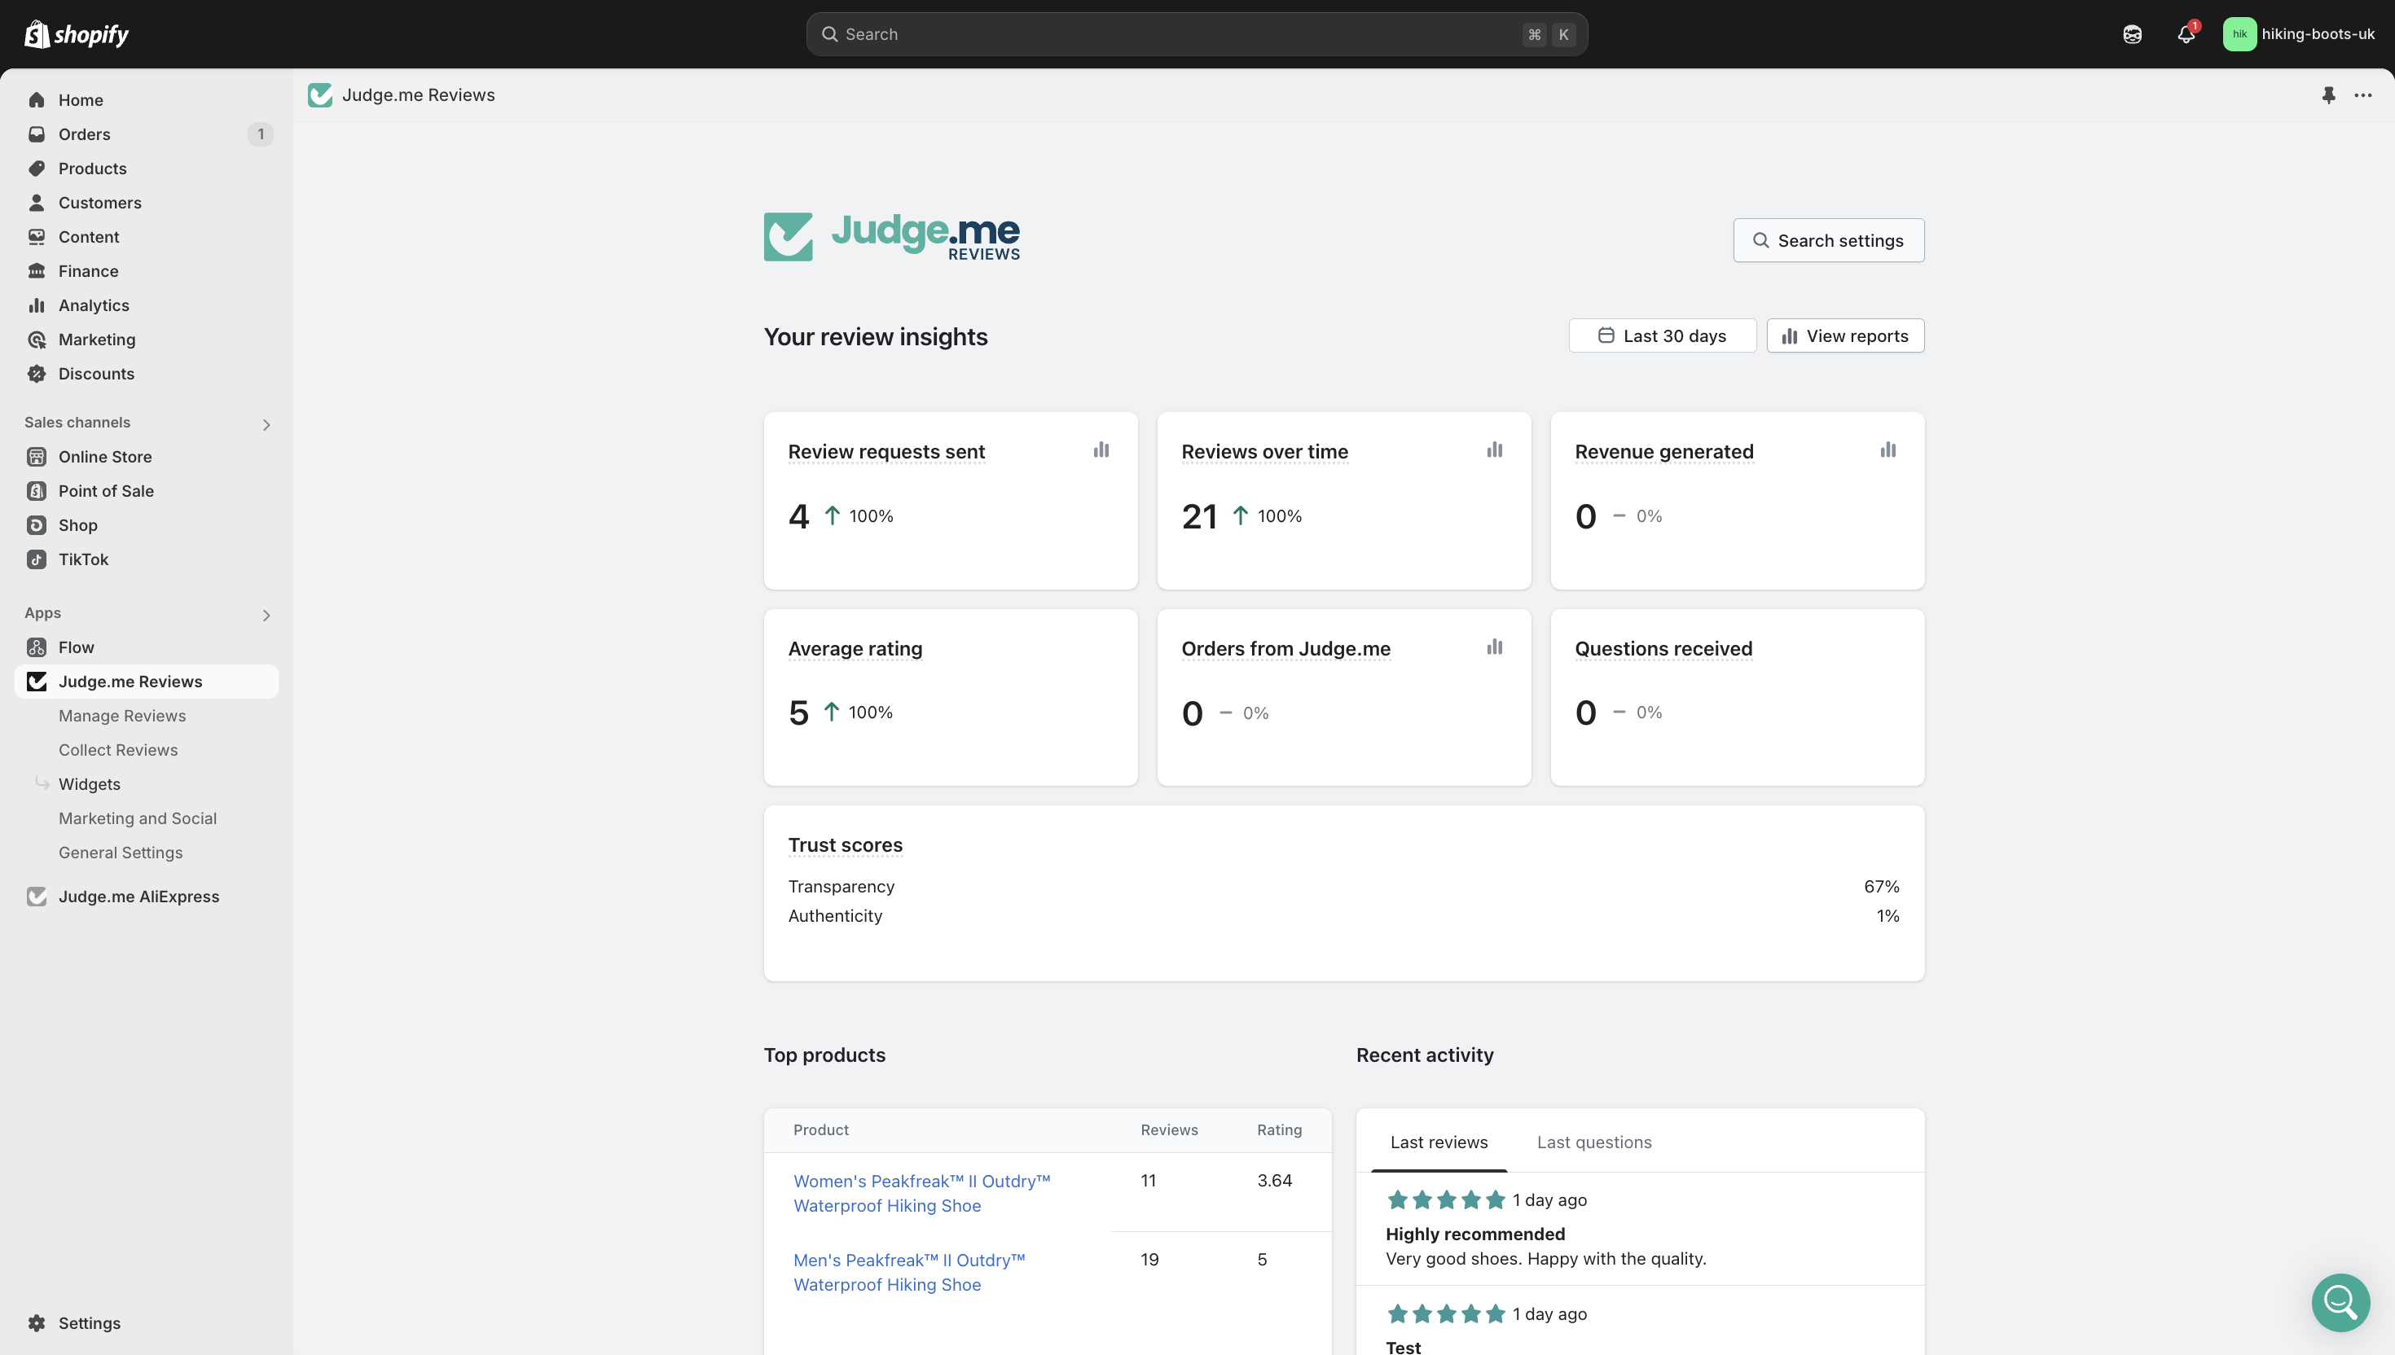The height and width of the screenshot is (1355, 2395).
Task: Open Men's Peakfreak II Outdry product link
Action: tap(908, 1272)
